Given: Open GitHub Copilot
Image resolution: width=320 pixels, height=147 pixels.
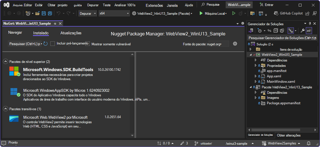Looking at the screenshot, I should 288,13.
